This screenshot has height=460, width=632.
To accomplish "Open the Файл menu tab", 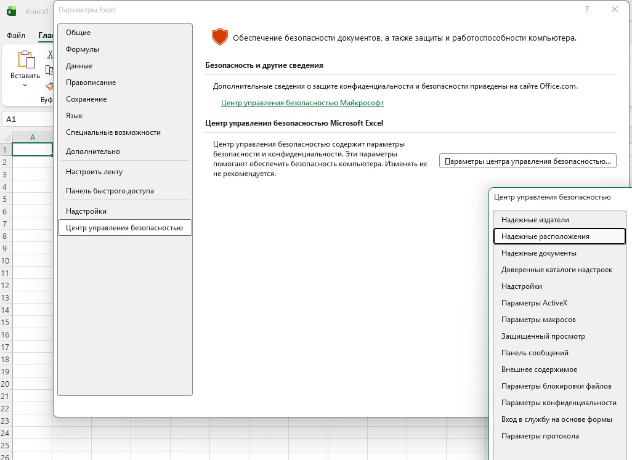I will [16, 36].
